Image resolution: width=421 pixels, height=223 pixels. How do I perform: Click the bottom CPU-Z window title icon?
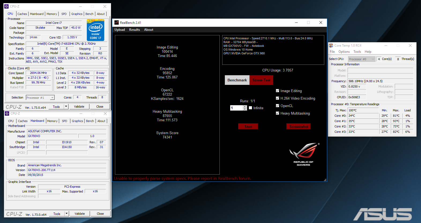(7, 114)
